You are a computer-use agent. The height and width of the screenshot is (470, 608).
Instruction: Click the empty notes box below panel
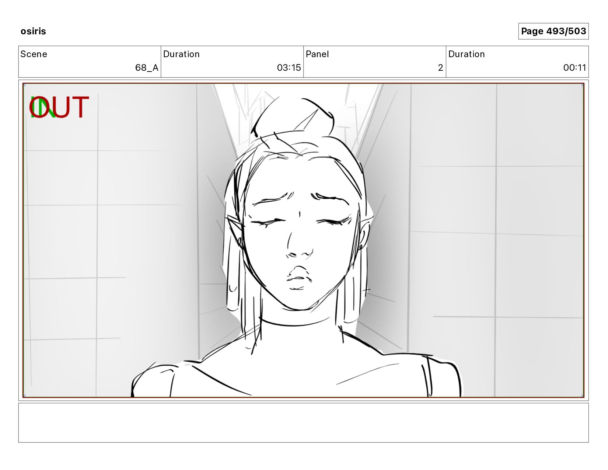coord(303,423)
